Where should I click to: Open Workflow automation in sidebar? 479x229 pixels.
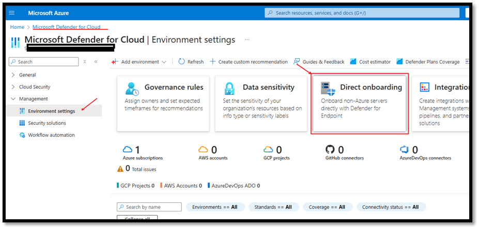tap(51, 135)
